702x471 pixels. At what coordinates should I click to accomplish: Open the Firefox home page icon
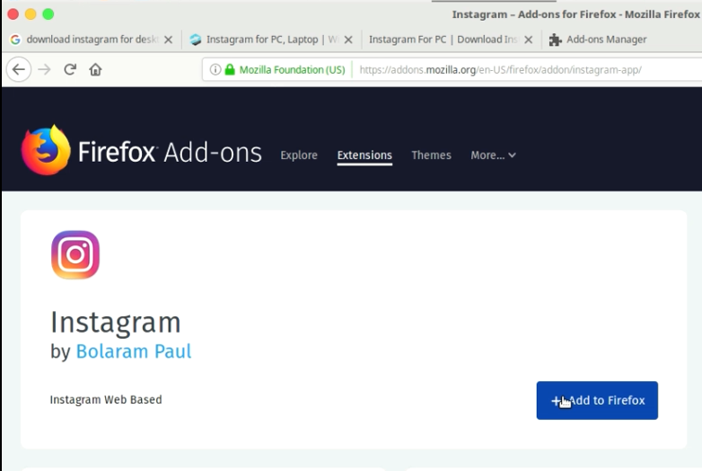[95, 69]
